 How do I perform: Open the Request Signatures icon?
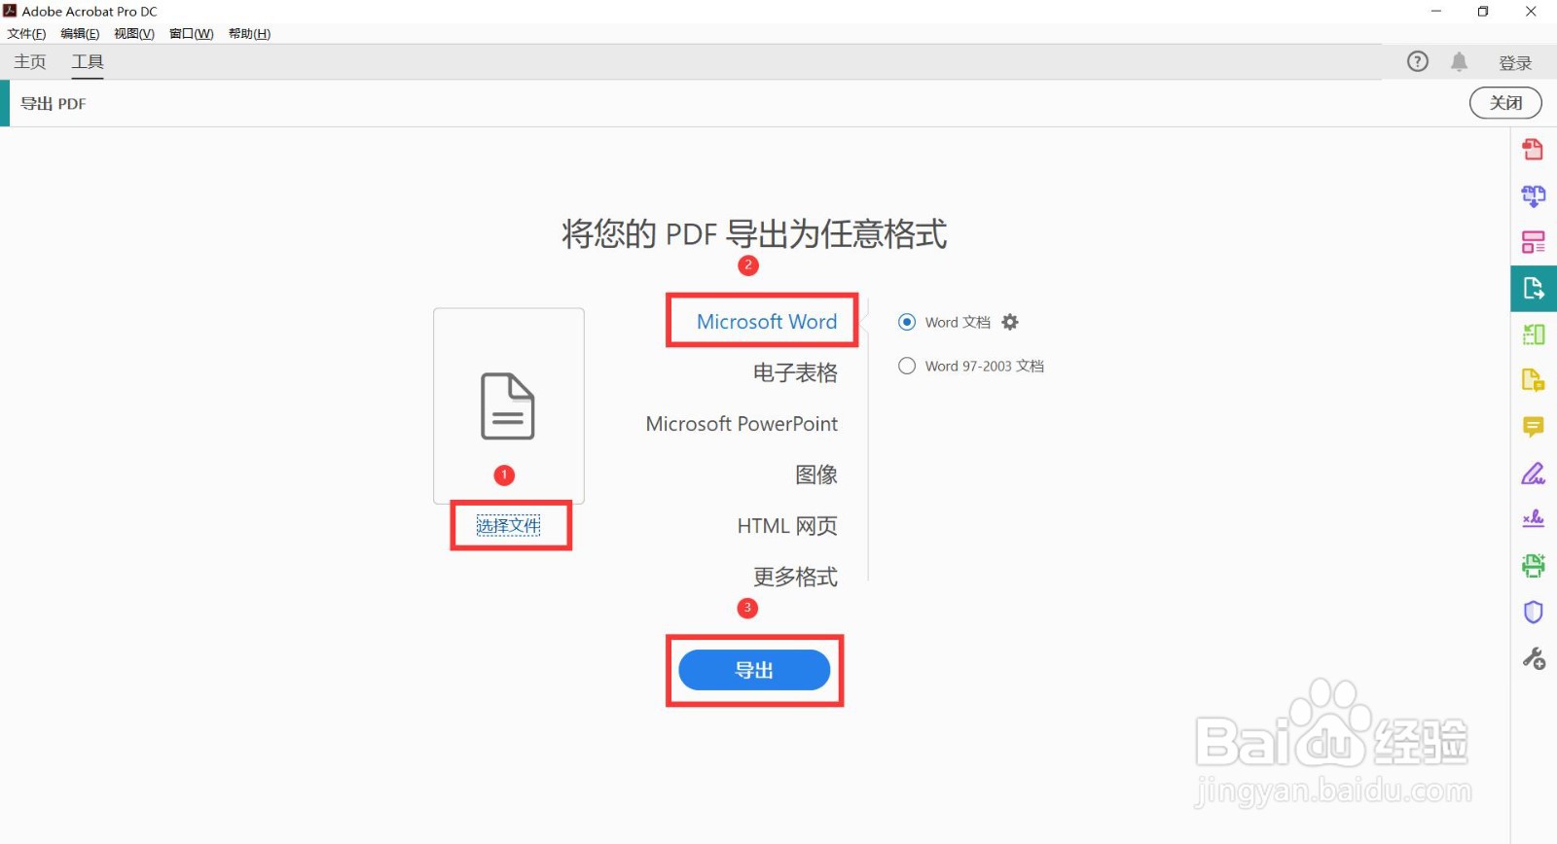pyautogui.click(x=1533, y=519)
